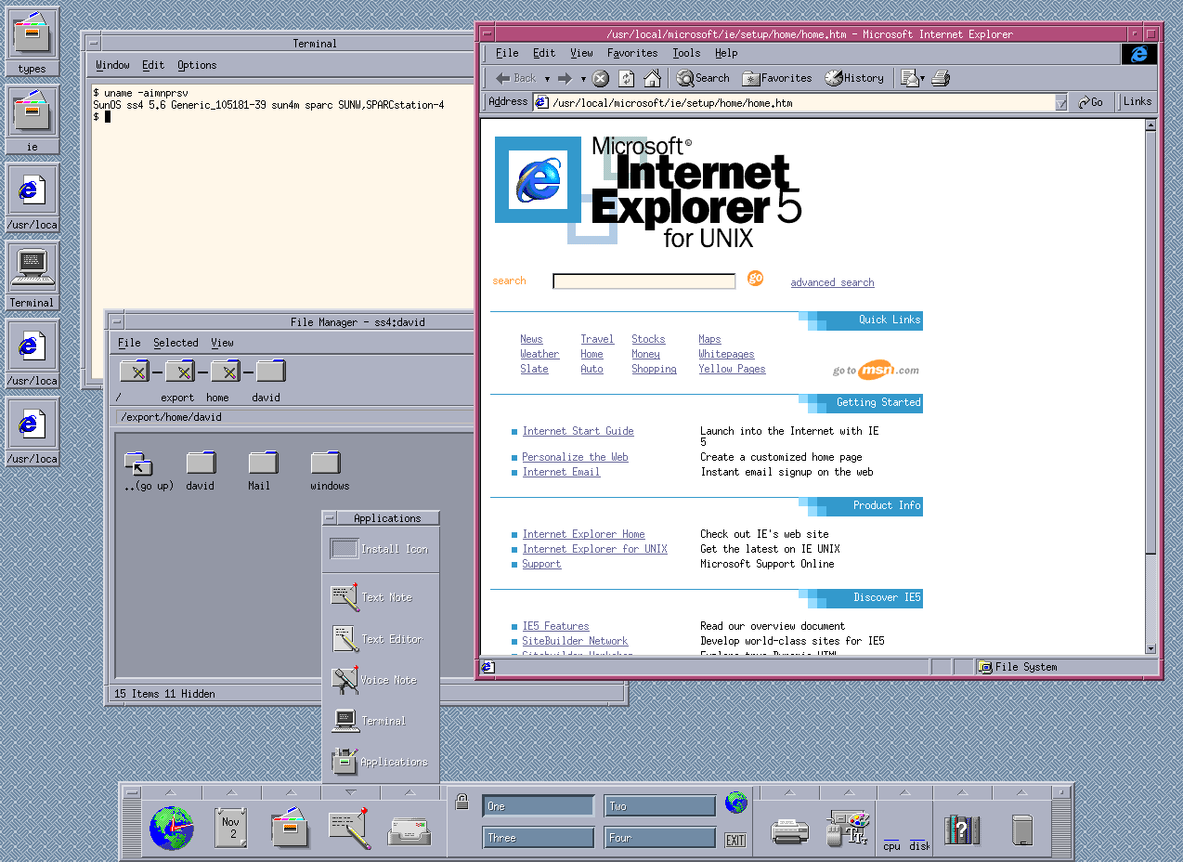Open the View menu in File Manager
1183x862 pixels.
(x=222, y=343)
